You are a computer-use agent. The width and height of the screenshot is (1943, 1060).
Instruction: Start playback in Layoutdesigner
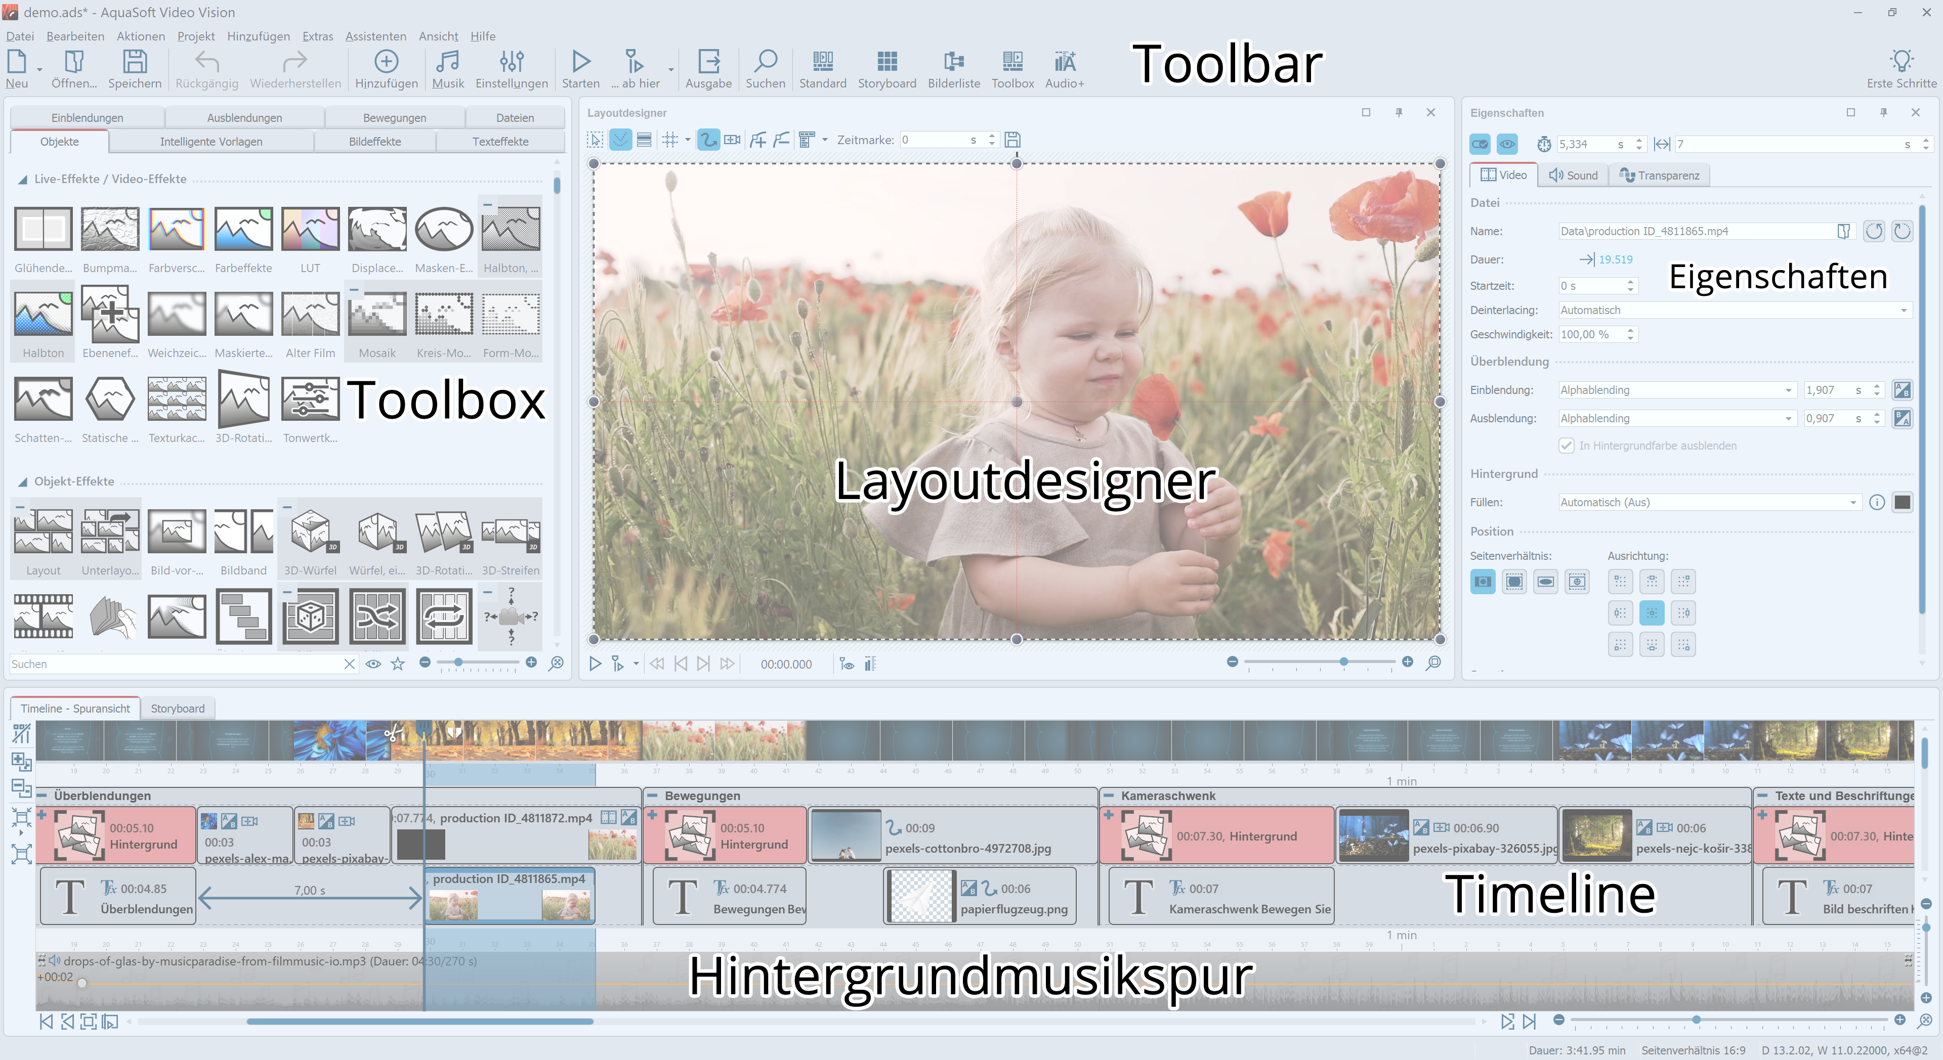point(595,664)
